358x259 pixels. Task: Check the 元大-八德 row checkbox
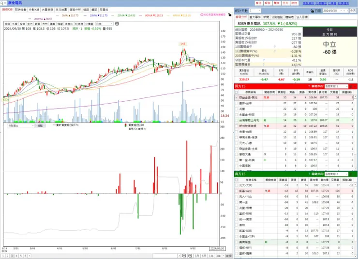point(237,143)
